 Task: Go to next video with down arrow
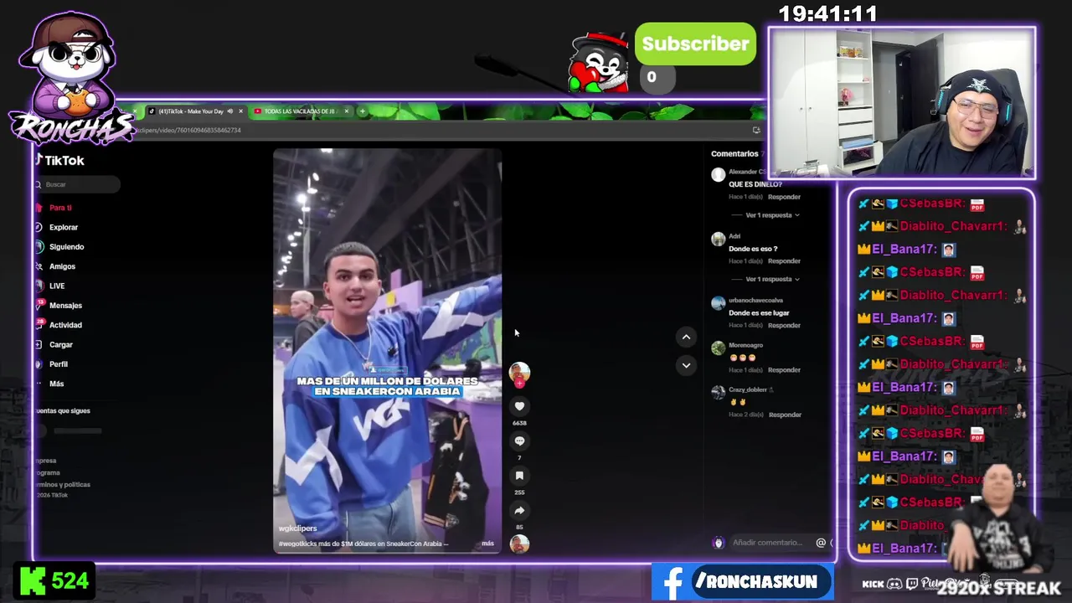(x=686, y=365)
